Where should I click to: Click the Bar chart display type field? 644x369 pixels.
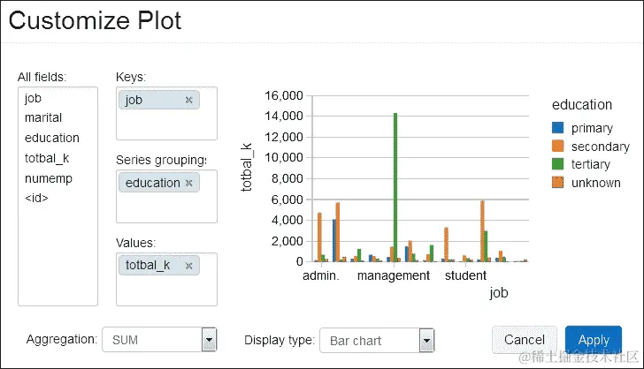377,340
